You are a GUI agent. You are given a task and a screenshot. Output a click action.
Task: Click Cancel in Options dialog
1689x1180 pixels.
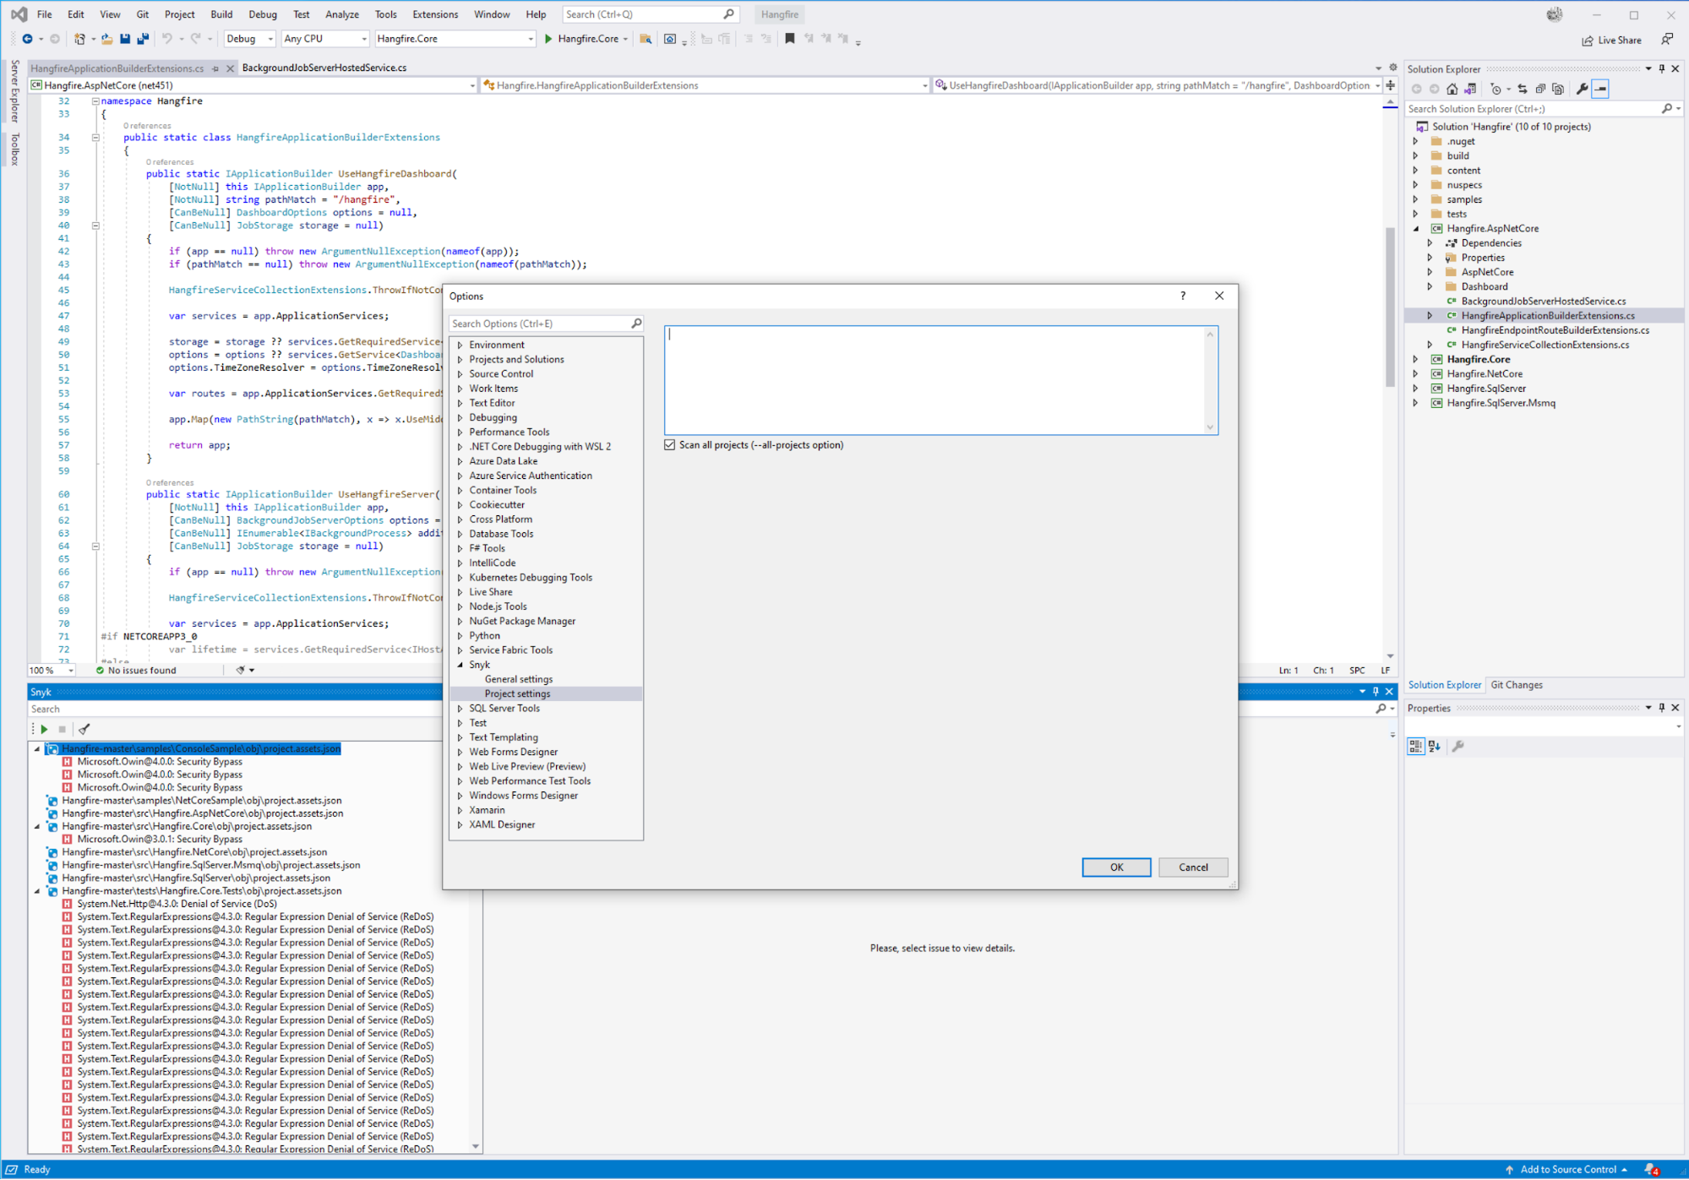1192,867
